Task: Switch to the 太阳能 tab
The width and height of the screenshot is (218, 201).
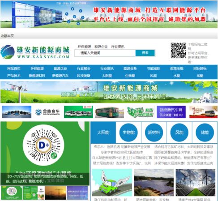Action: (x=103, y=133)
